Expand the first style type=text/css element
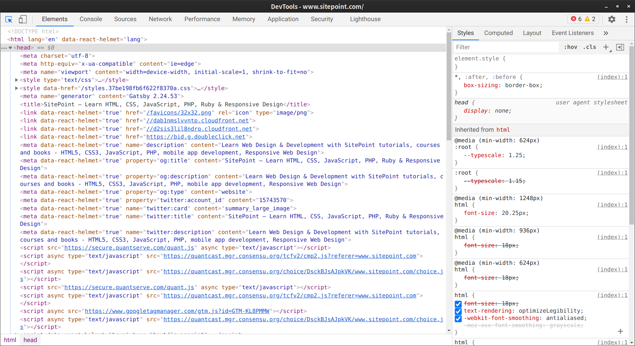 [16, 80]
